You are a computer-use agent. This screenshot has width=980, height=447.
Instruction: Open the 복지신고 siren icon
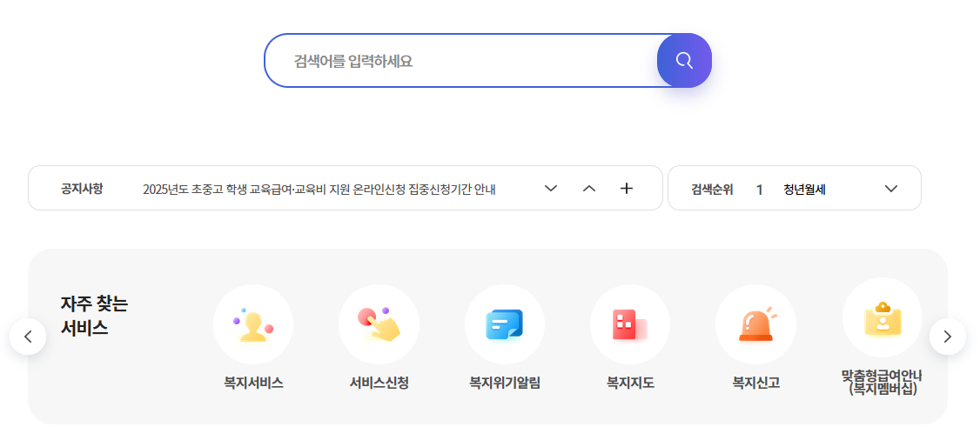[755, 324]
